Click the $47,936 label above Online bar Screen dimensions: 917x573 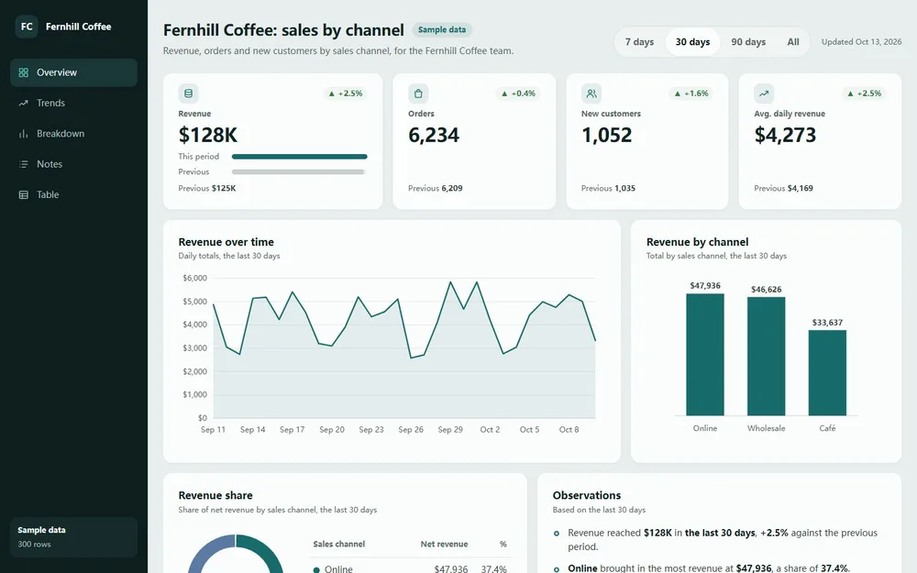704,286
